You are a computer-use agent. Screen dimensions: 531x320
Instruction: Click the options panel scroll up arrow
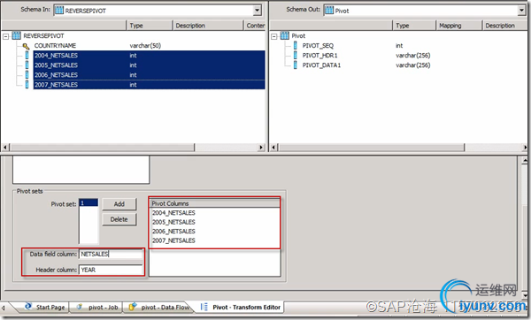(525, 160)
